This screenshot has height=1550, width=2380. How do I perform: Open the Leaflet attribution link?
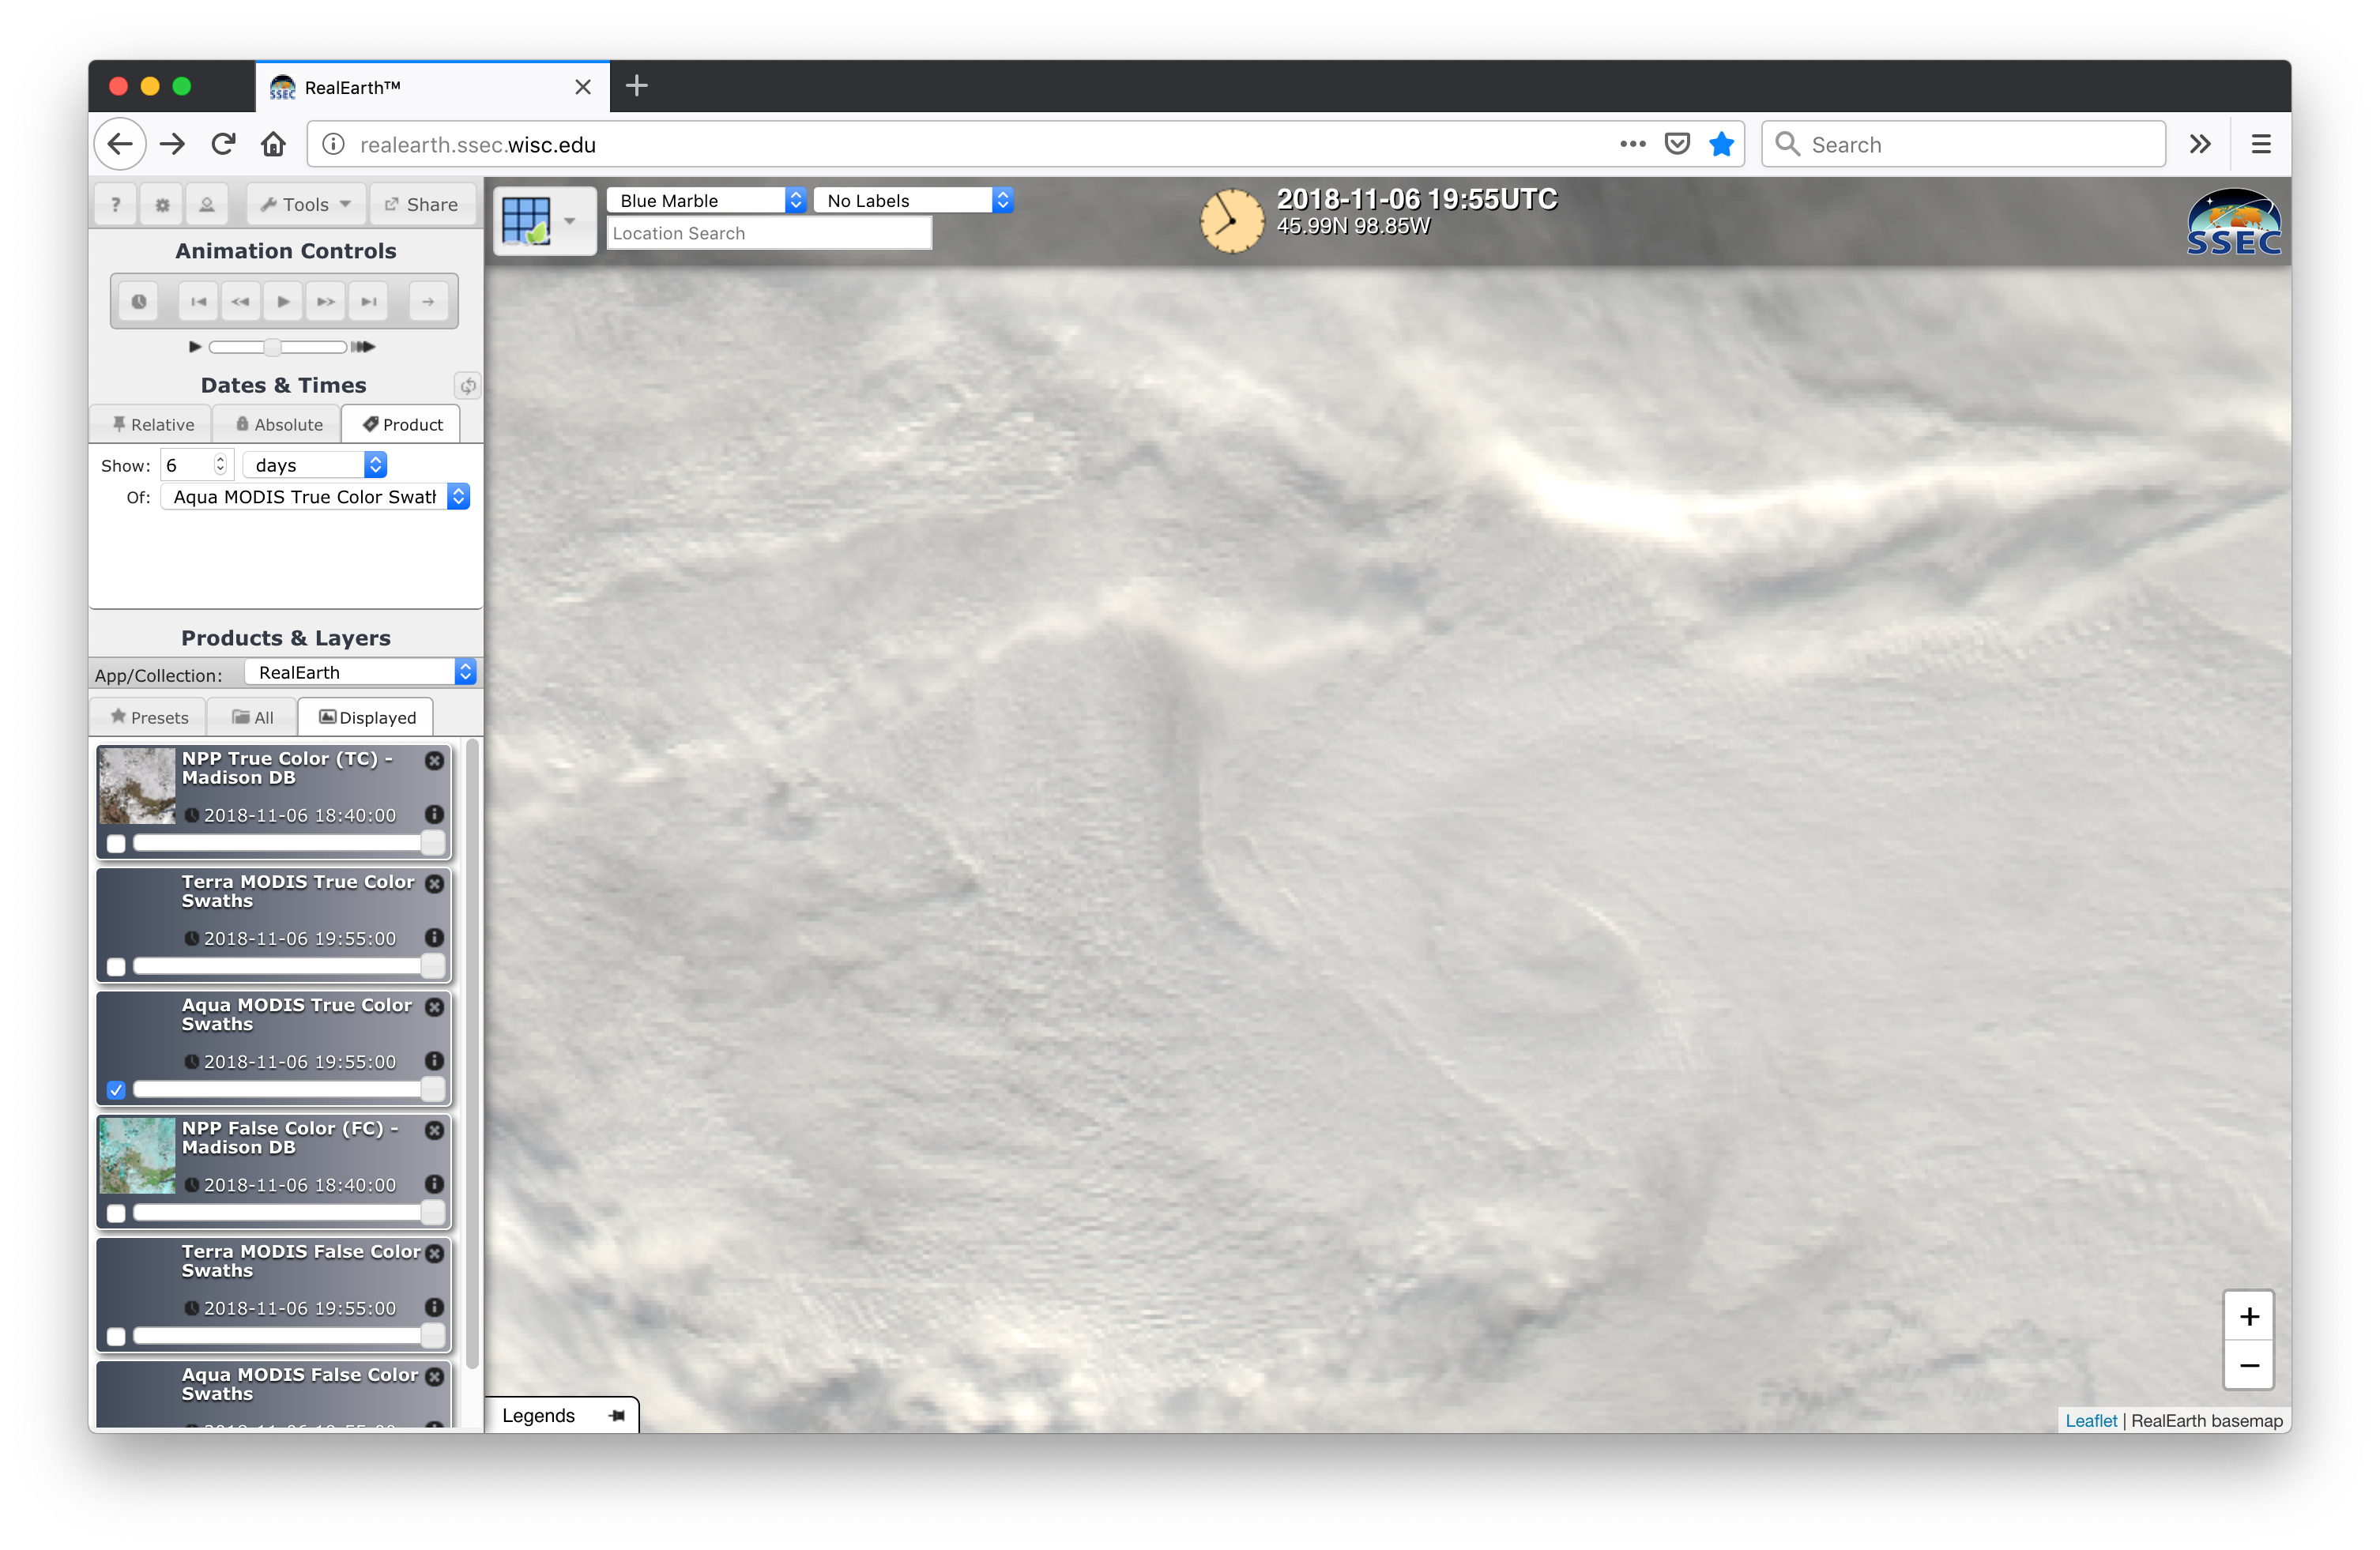[2091, 1420]
